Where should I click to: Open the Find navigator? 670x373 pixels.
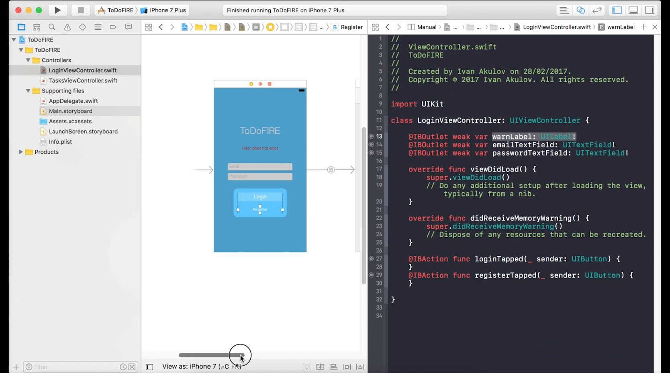(52, 27)
